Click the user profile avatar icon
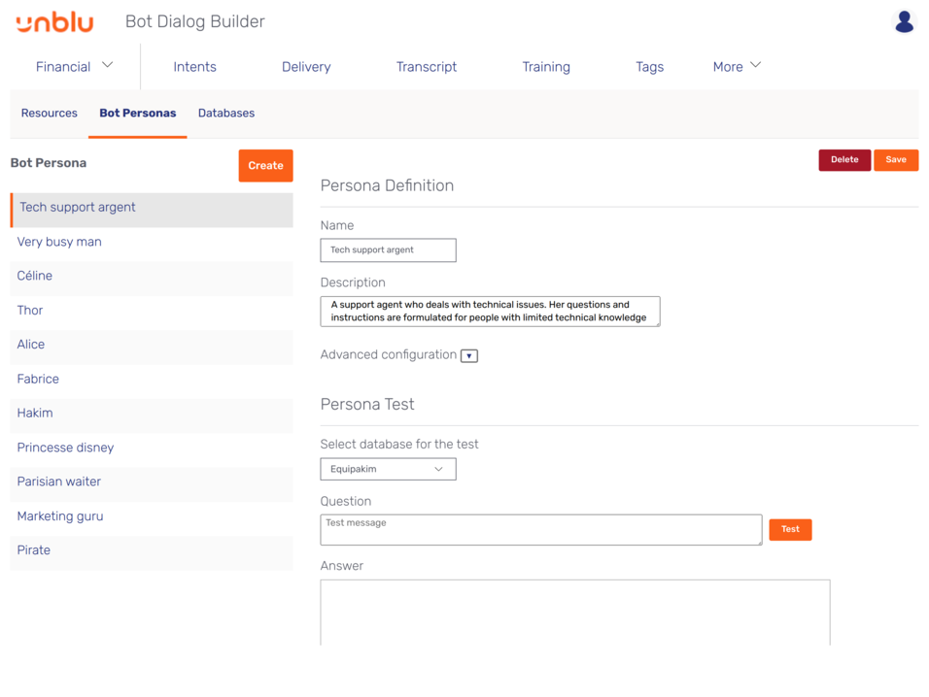 [x=904, y=21]
